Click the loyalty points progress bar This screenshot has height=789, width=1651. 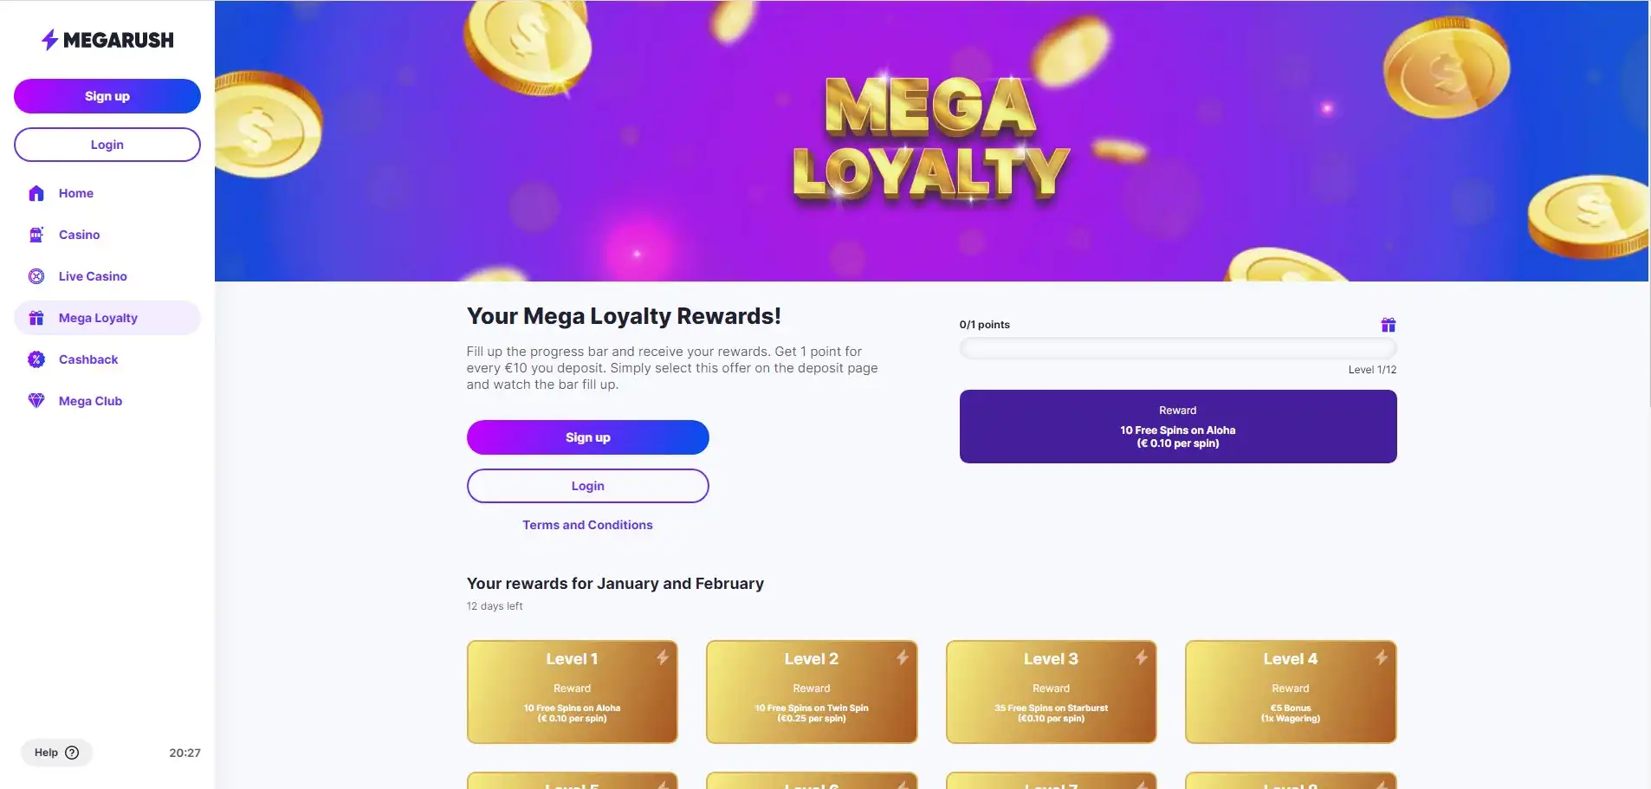[1177, 348]
